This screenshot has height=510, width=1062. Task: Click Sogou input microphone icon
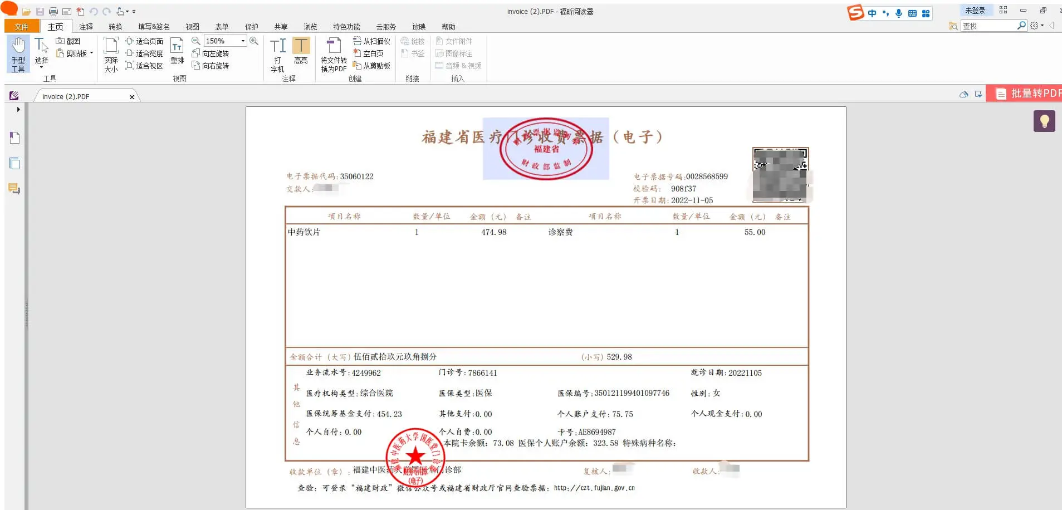899,13
